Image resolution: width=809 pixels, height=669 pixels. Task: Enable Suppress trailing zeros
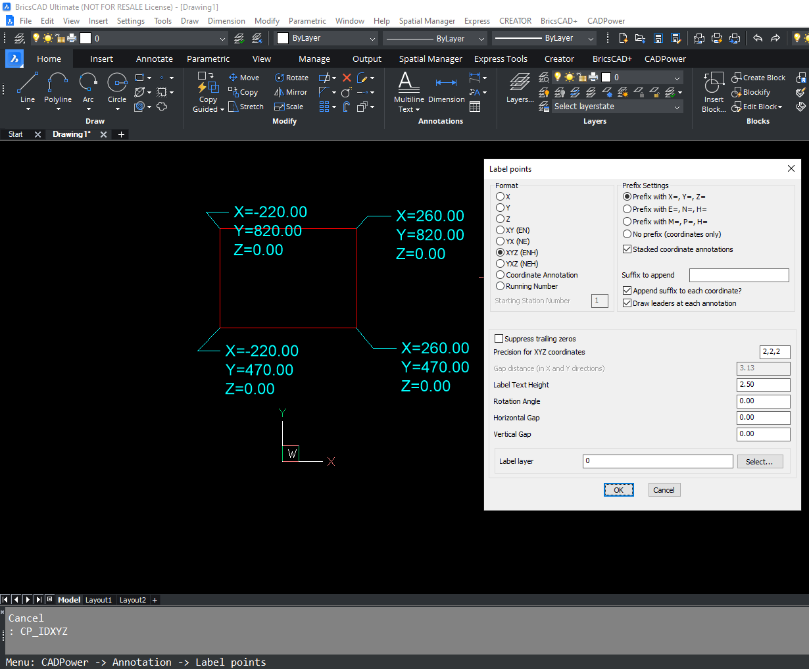(x=499, y=339)
